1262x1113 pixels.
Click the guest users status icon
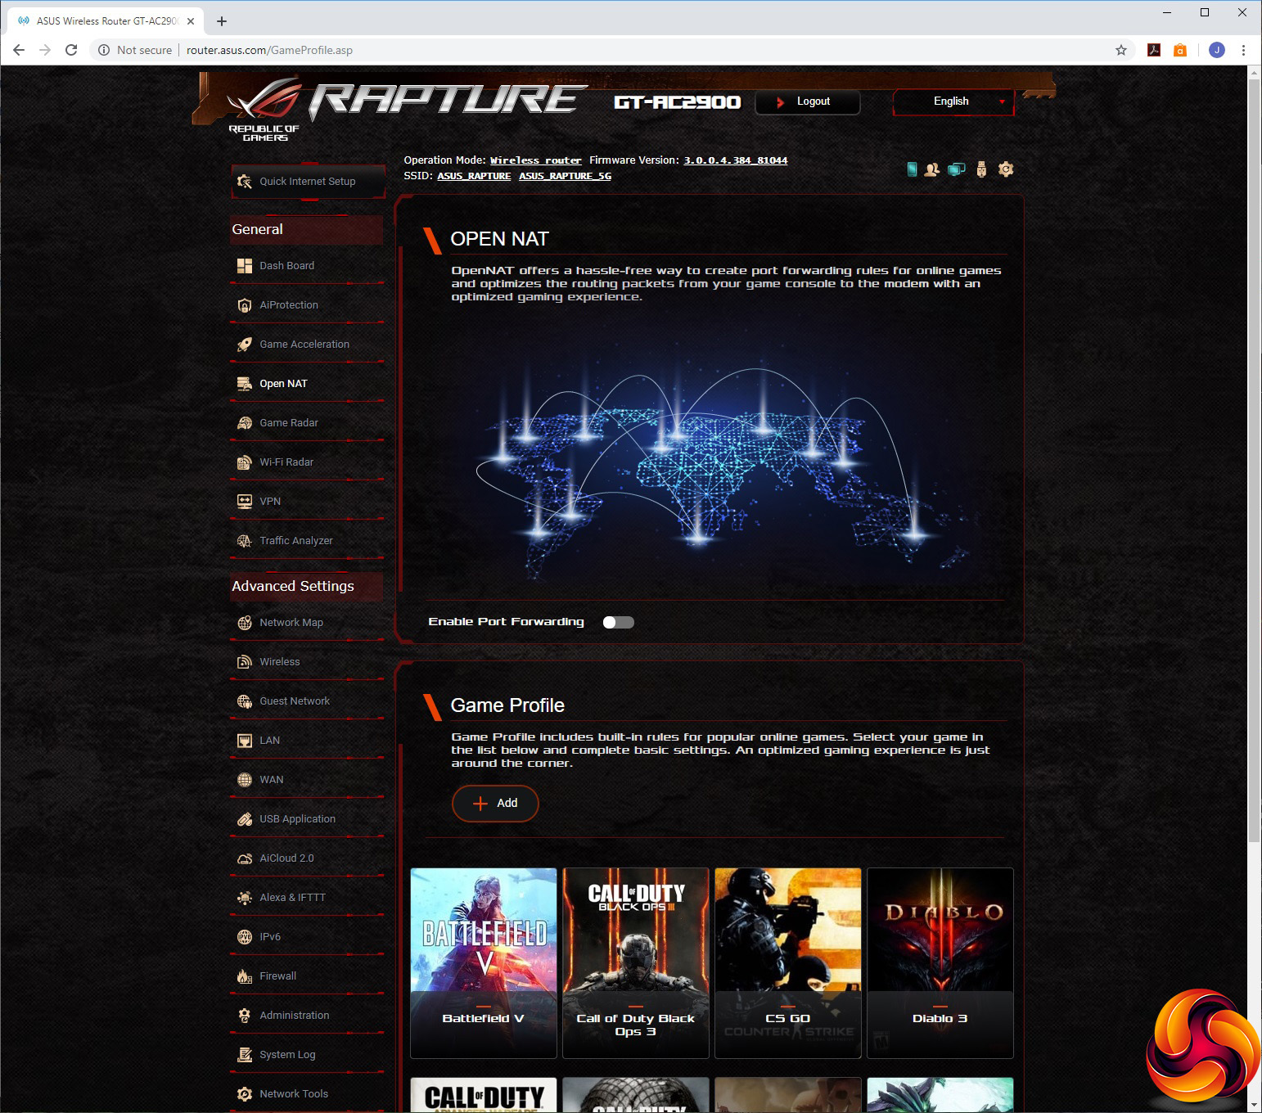[x=931, y=169]
